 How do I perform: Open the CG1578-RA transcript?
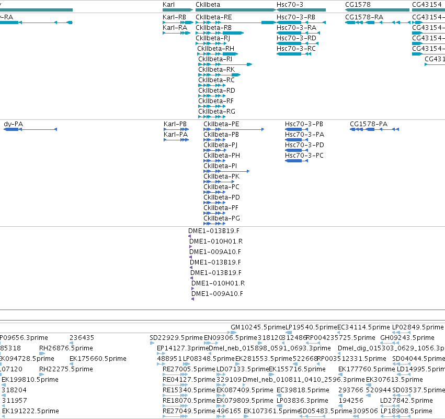364,17
